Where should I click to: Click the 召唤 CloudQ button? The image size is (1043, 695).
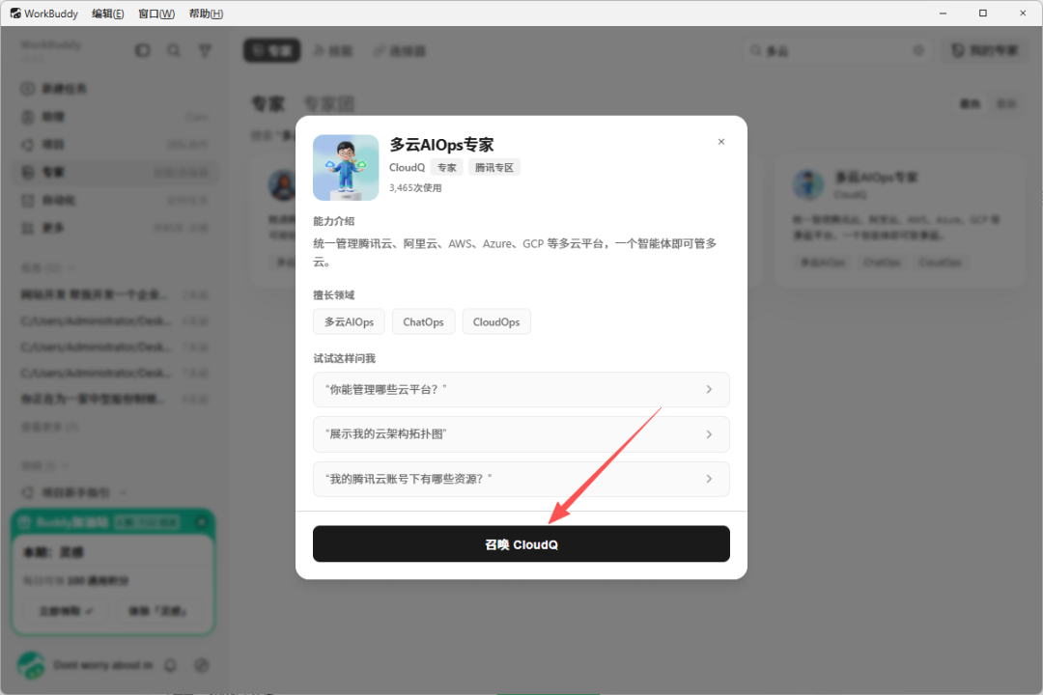(521, 544)
